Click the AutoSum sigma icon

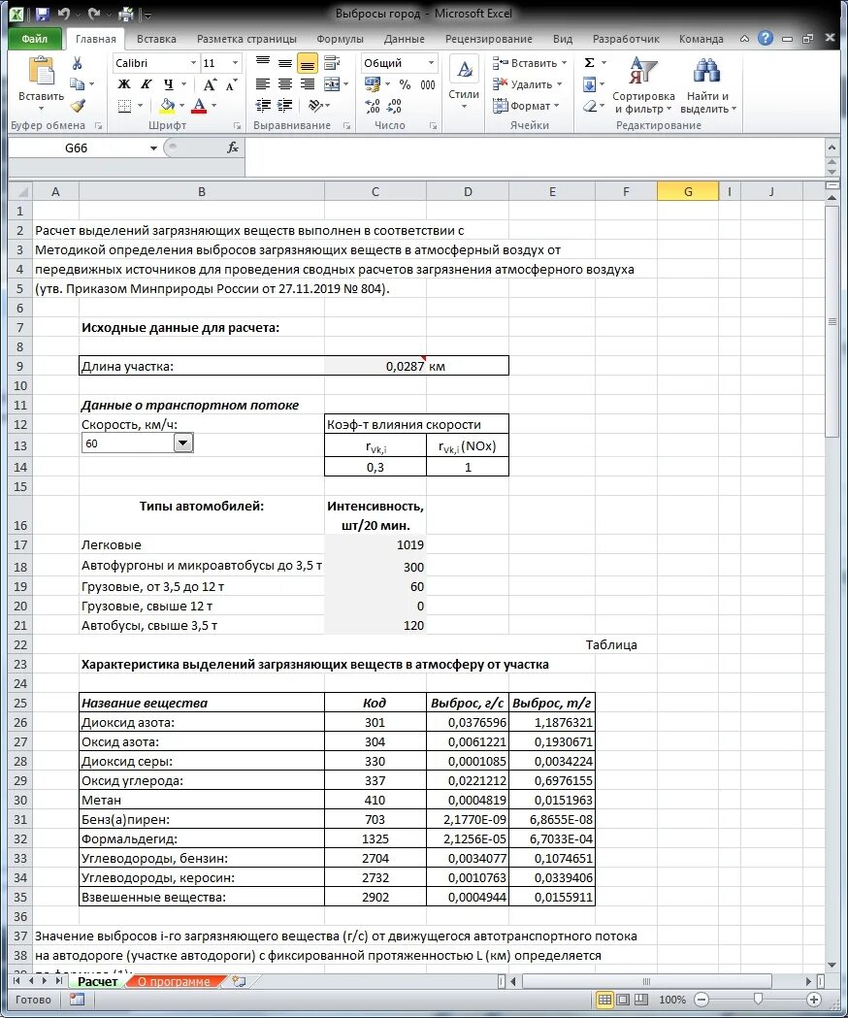[x=590, y=63]
